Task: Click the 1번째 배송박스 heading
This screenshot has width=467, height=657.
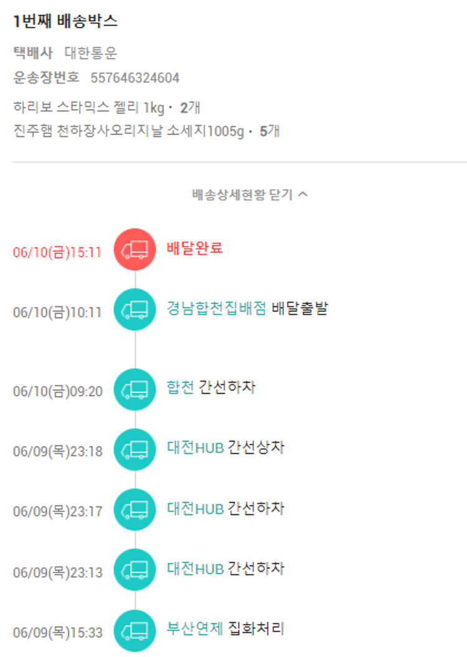Action: [65, 22]
